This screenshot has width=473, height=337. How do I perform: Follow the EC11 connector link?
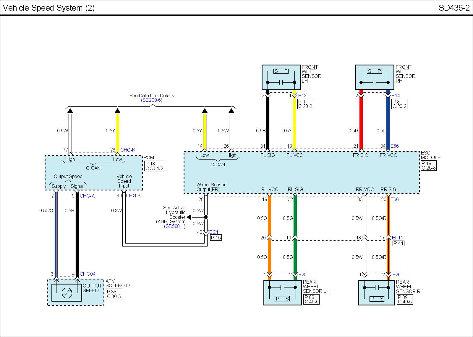click(x=215, y=232)
